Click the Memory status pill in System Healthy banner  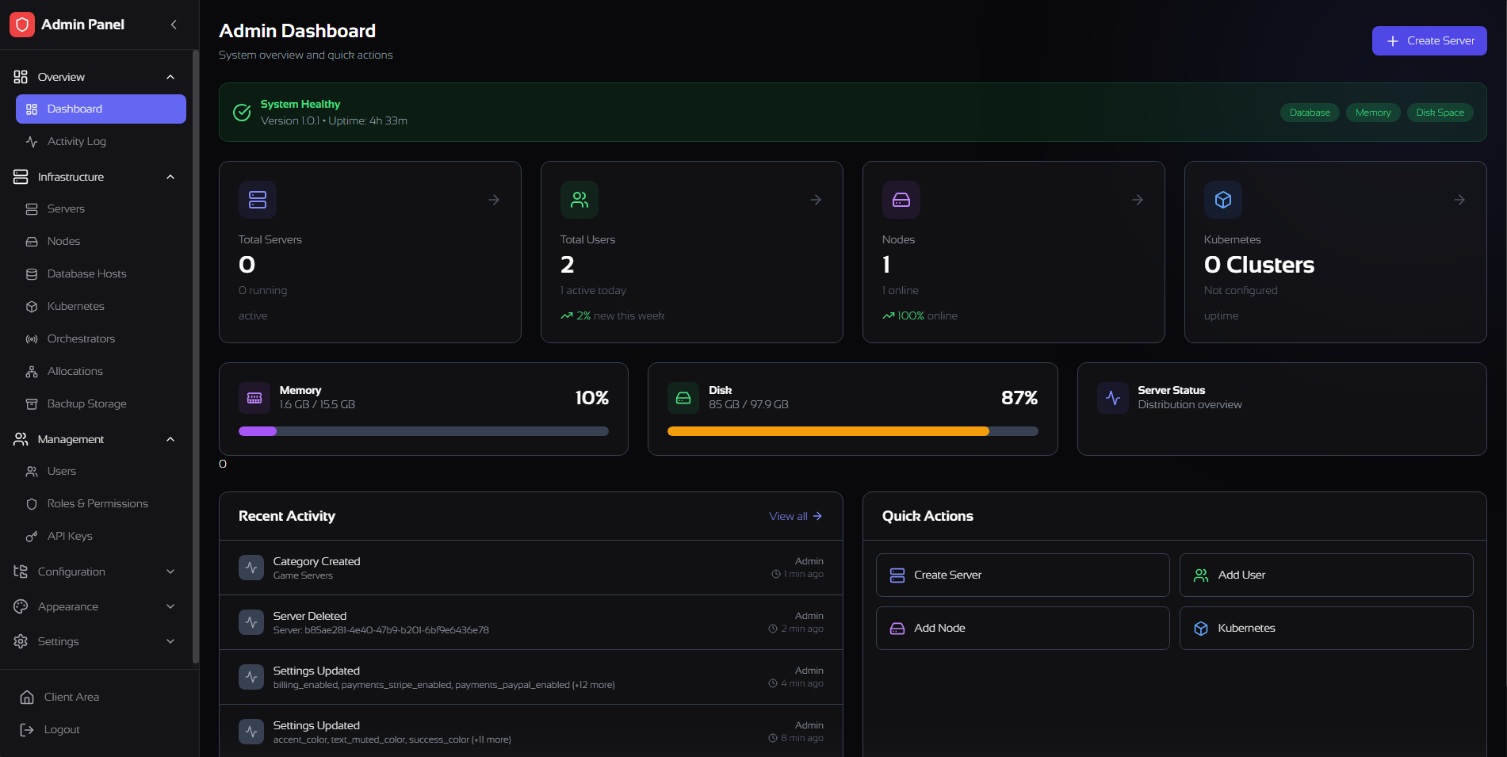(x=1373, y=113)
